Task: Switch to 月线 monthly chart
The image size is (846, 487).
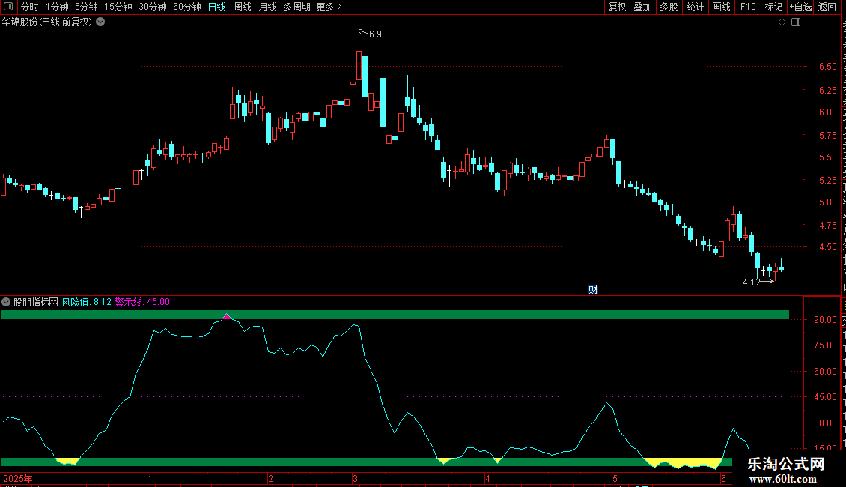Action: click(x=267, y=7)
